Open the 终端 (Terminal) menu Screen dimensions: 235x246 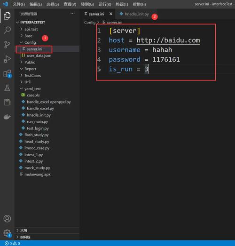[122, 4]
